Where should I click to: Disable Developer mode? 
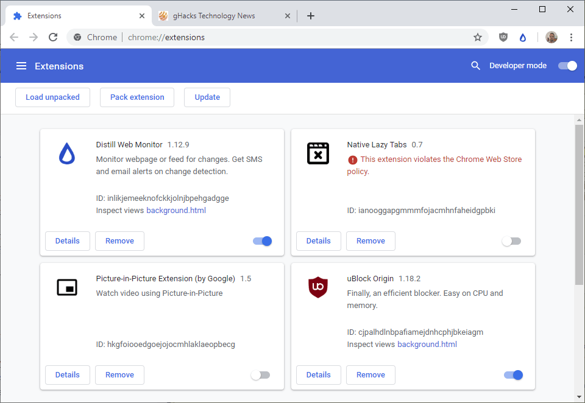point(567,65)
